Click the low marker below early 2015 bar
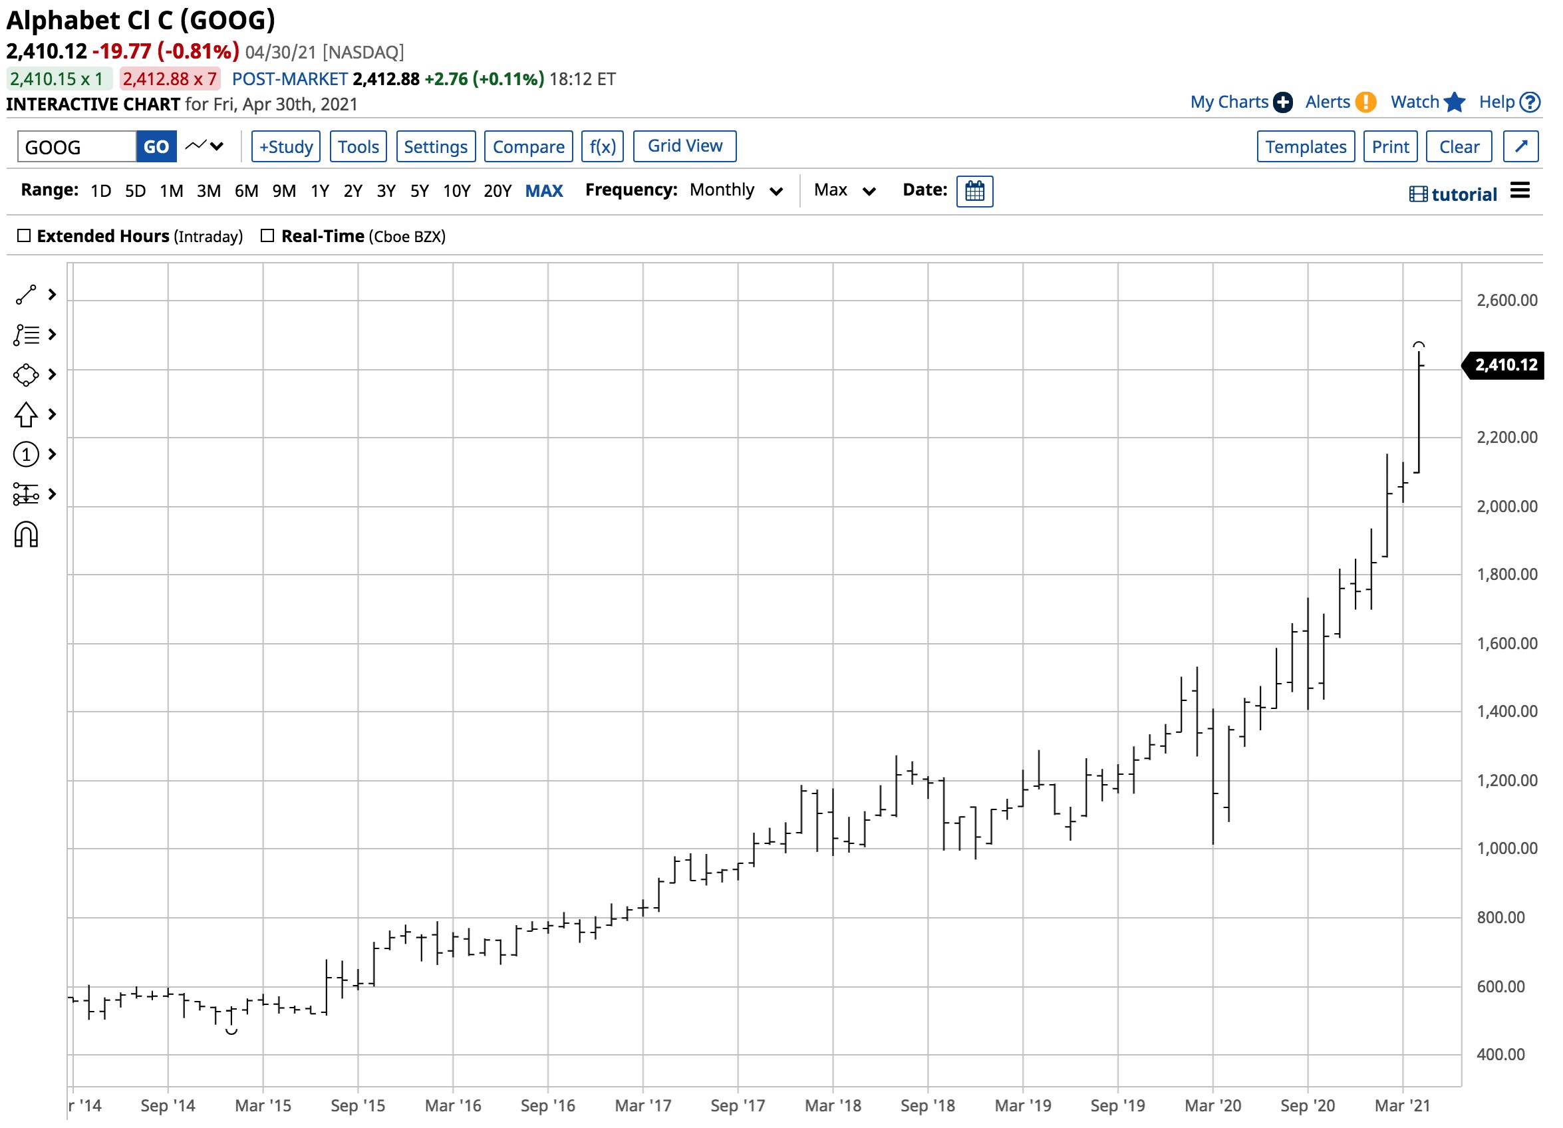This screenshot has height=1128, width=1563. coord(232,1034)
